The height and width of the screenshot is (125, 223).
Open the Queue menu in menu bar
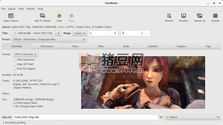[x=12, y=9]
